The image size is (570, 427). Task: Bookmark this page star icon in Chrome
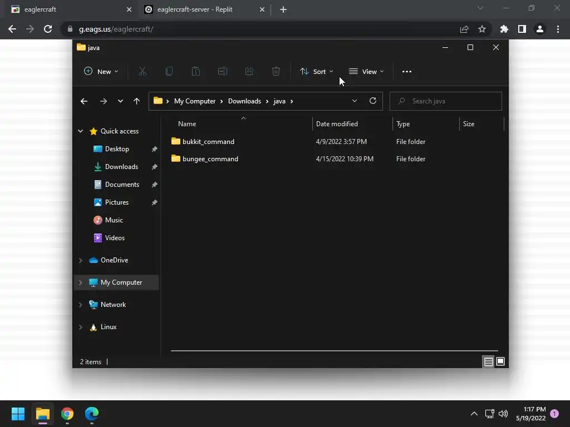pos(482,29)
